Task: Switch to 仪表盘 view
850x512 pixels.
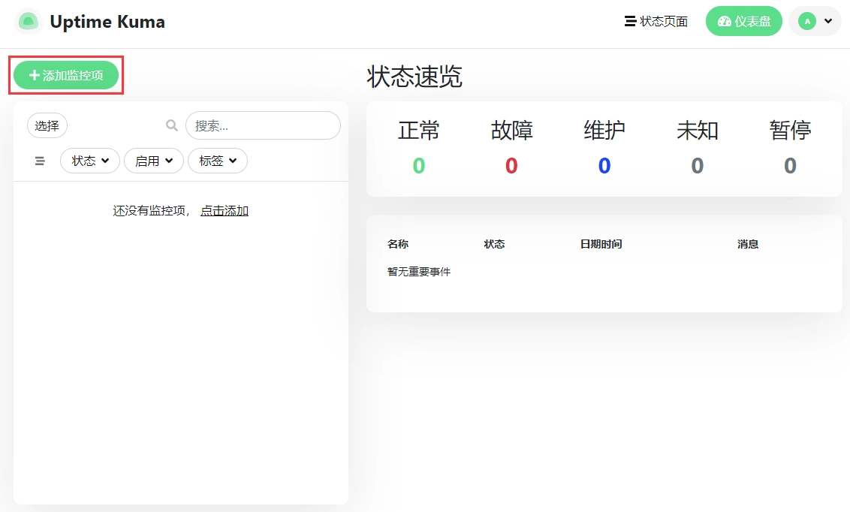Action: pos(743,21)
